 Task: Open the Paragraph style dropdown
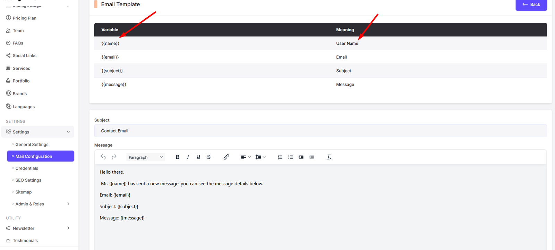point(146,157)
